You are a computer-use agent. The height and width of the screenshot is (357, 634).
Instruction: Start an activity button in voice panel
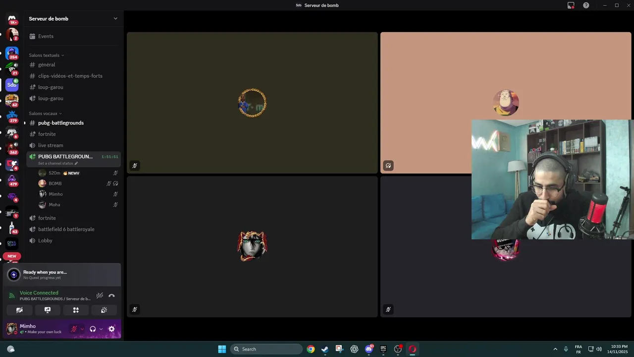click(76, 310)
